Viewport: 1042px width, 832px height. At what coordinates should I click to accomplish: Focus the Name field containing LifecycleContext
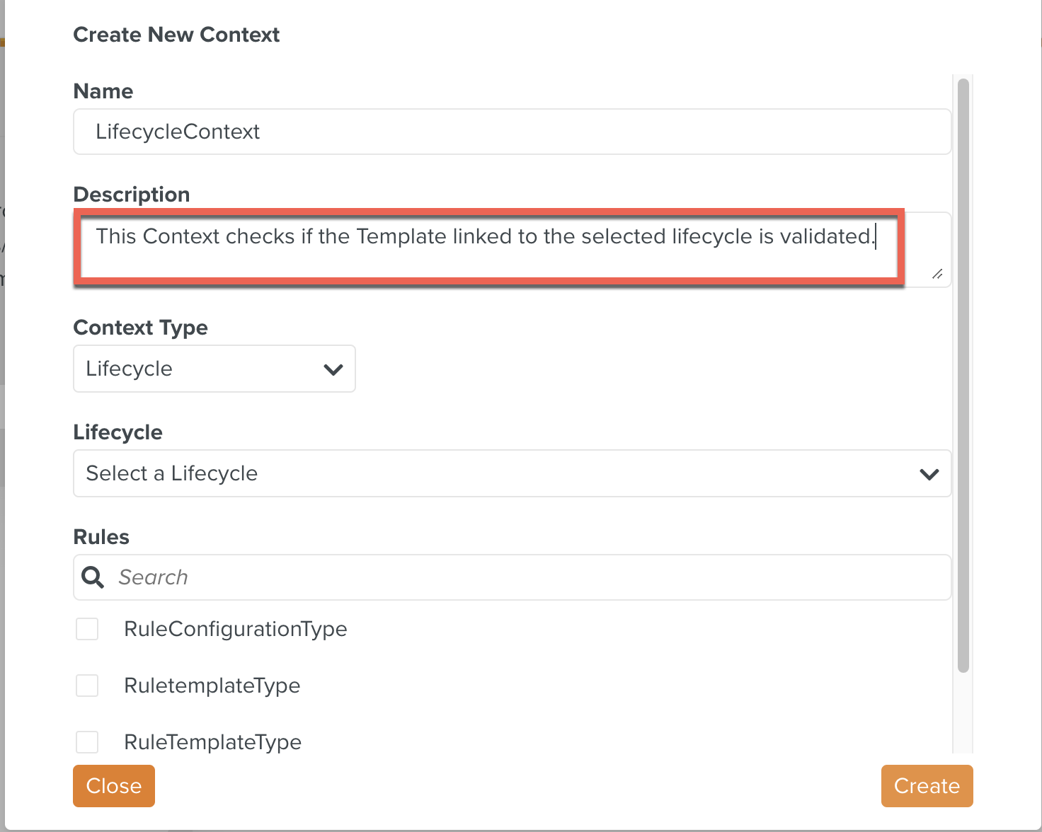coord(511,132)
